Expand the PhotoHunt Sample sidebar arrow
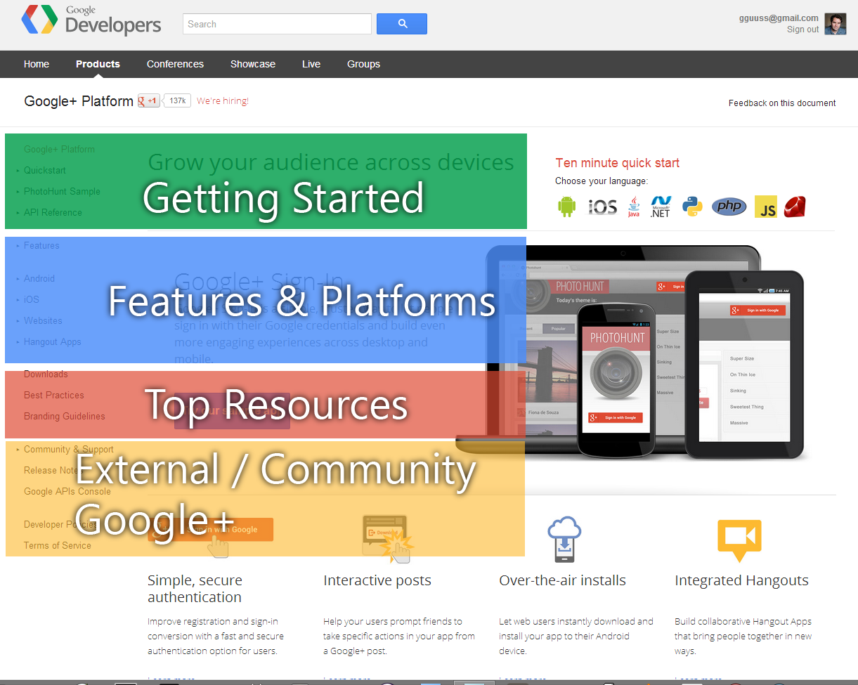 18,192
